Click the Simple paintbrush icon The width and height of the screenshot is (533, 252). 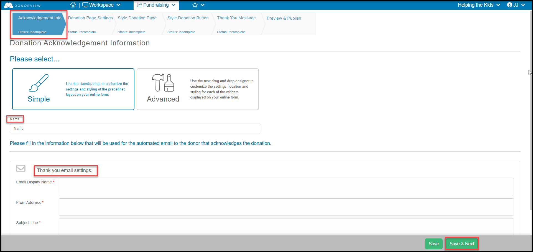click(39, 83)
